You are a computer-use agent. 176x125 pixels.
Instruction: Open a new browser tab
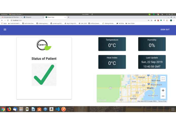(68, 17)
